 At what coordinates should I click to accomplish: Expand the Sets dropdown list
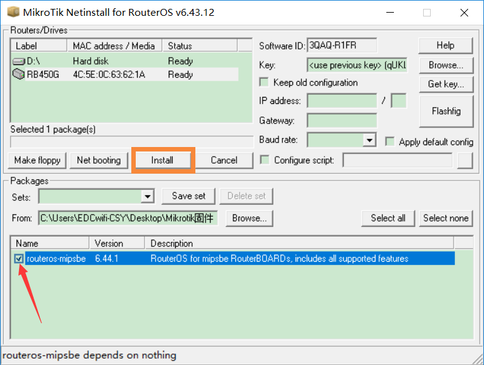point(148,196)
